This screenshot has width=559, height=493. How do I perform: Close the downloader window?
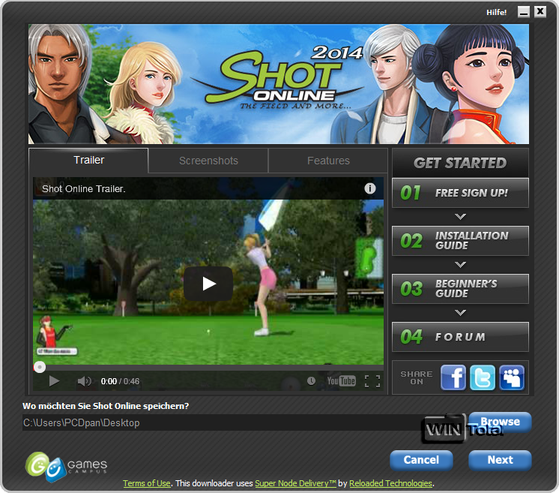[x=540, y=12]
